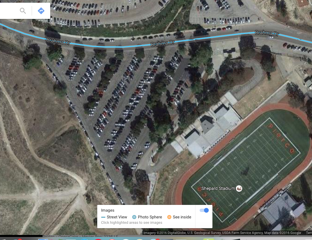Select the Shepard Stadium map label

coord(218,188)
